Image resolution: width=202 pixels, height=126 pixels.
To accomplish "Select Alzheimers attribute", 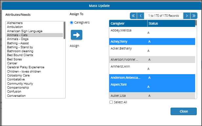I will pos(35,23).
